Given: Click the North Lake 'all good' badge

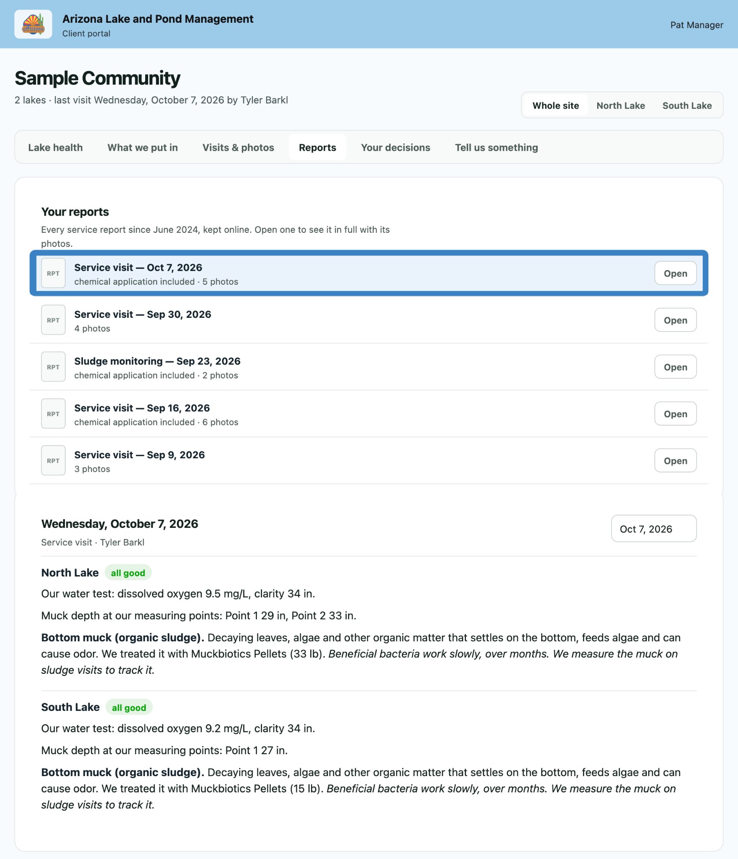Looking at the screenshot, I should coord(128,573).
